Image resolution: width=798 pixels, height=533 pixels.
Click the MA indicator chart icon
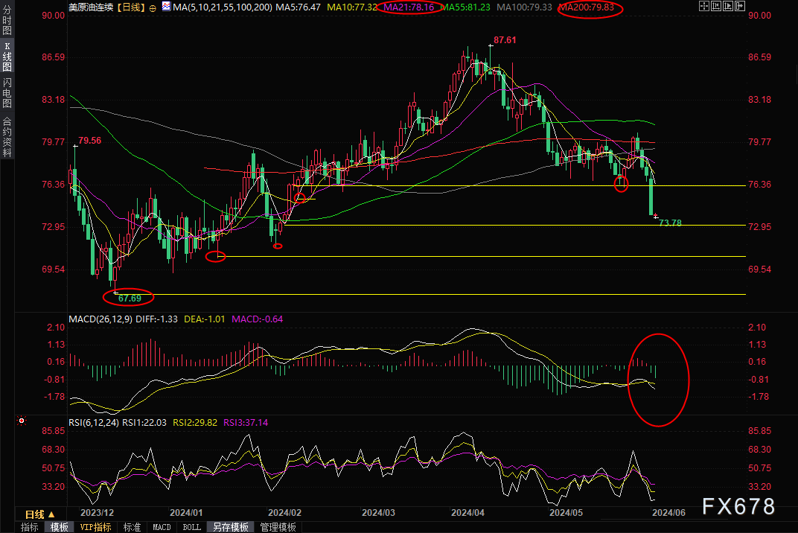coord(165,7)
